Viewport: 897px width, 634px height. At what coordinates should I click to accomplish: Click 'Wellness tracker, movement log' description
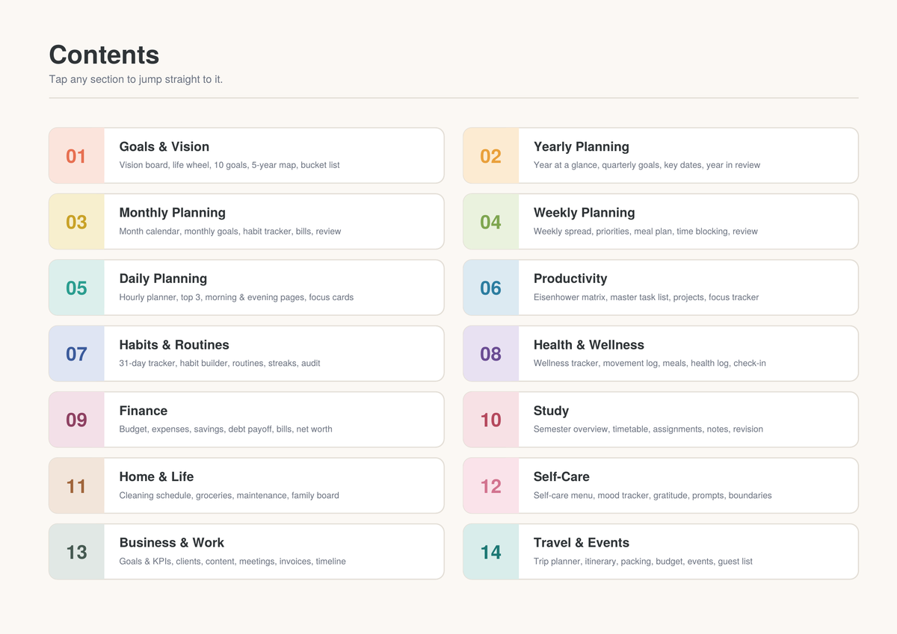coord(650,363)
